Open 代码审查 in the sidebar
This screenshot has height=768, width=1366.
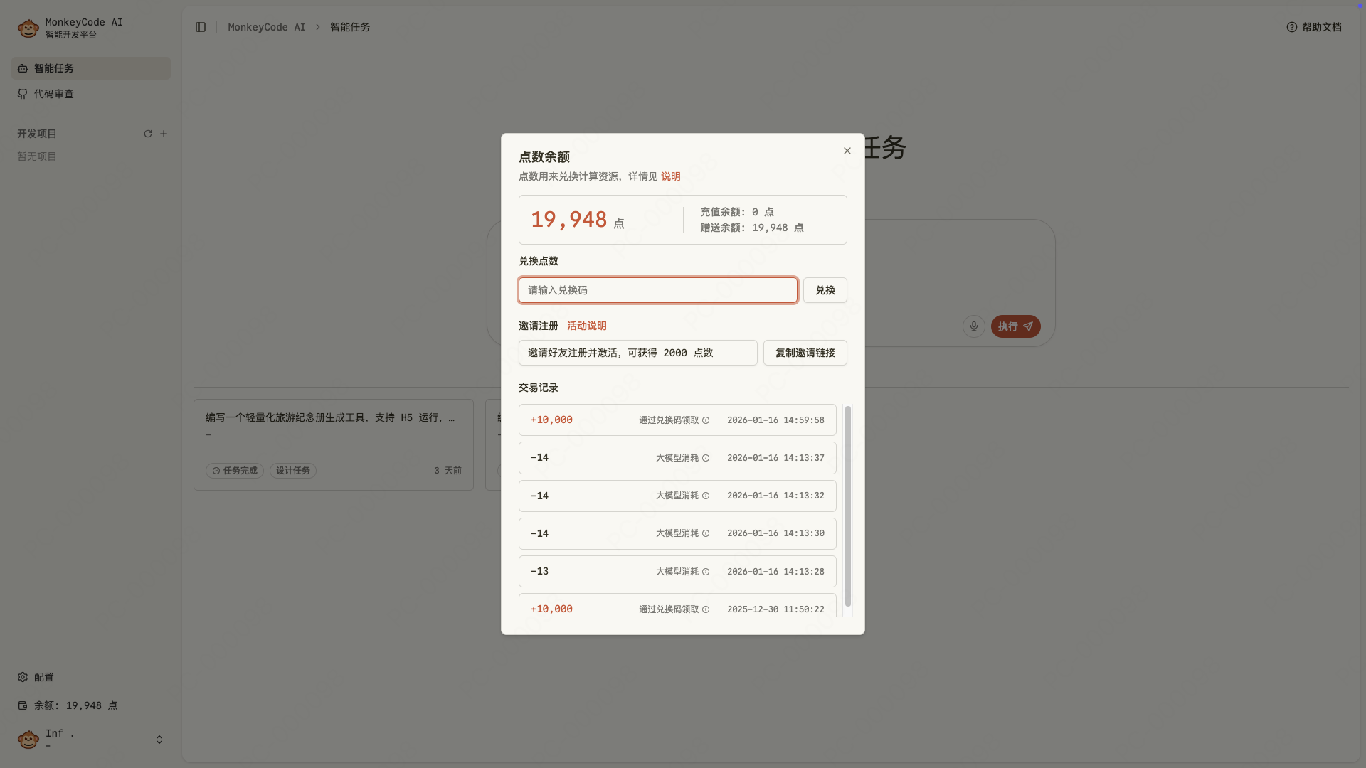click(54, 94)
